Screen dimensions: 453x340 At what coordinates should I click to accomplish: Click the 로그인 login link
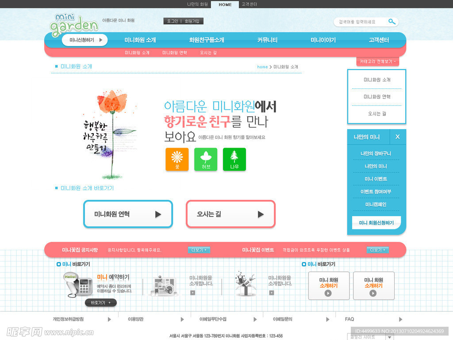click(172, 21)
